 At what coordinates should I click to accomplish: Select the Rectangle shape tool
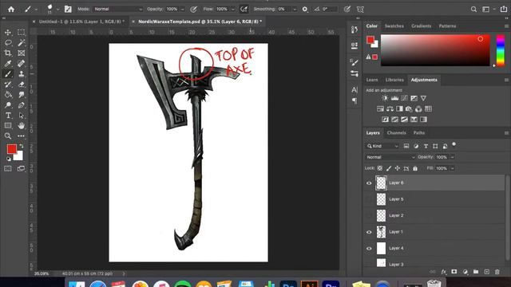(8, 126)
